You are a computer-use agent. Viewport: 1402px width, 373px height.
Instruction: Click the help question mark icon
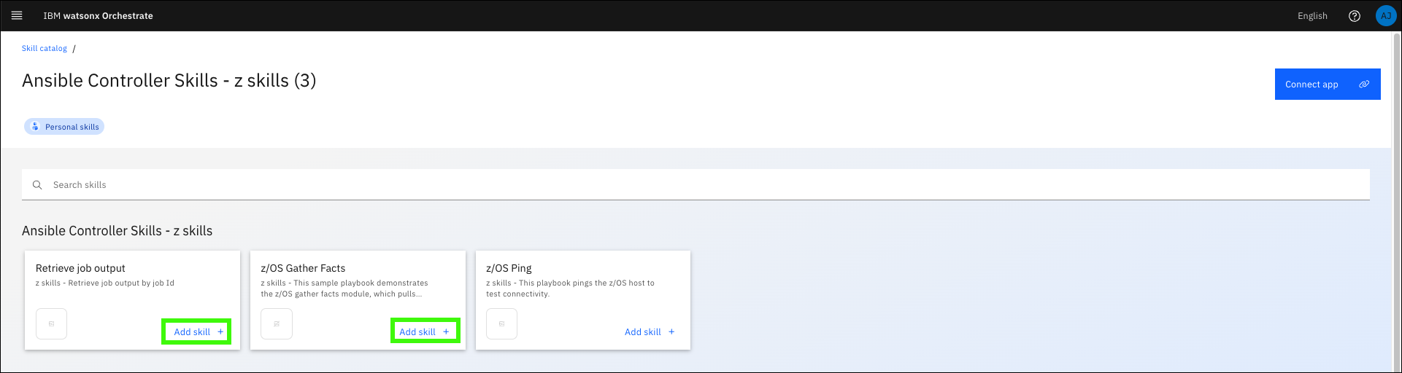tap(1355, 16)
